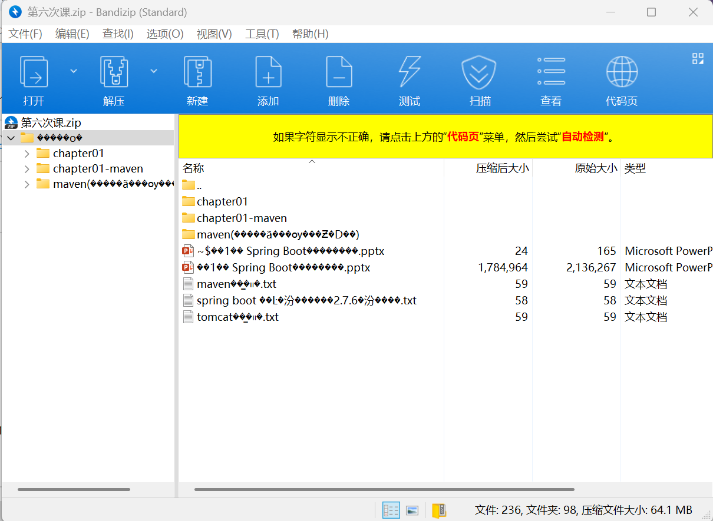This screenshot has height=521, width=713.
Task: Click the Code page (代码页) globe icon
Action: [x=622, y=72]
